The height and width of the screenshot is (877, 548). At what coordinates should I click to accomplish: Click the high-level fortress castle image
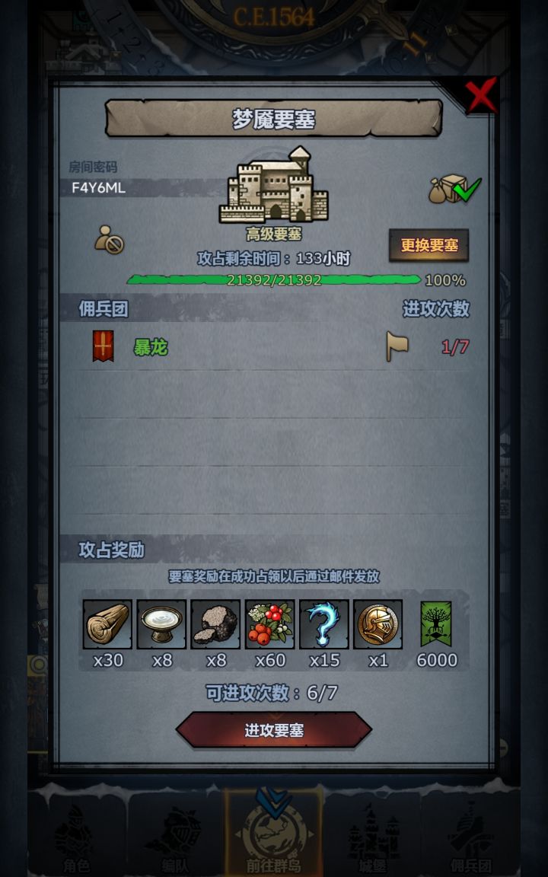273,185
